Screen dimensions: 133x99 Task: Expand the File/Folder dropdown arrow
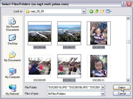[x=103, y=87]
